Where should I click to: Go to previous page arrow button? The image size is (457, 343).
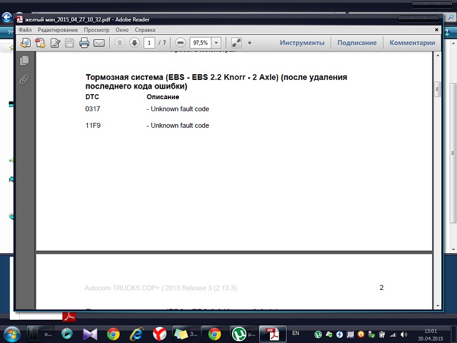pos(120,43)
